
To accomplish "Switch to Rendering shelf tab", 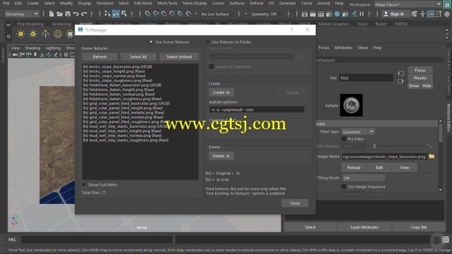I will (61, 24).
